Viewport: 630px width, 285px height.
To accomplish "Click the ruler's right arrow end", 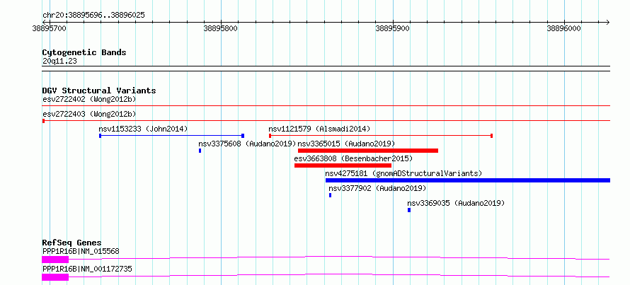I will coord(608,22).
